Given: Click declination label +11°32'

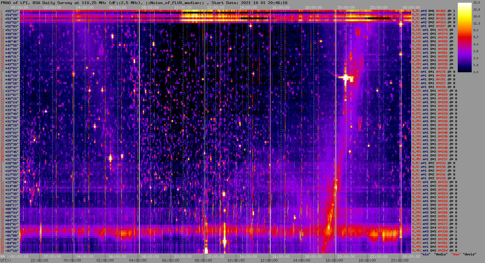Looking at the screenshot, I should click(11, 198).
